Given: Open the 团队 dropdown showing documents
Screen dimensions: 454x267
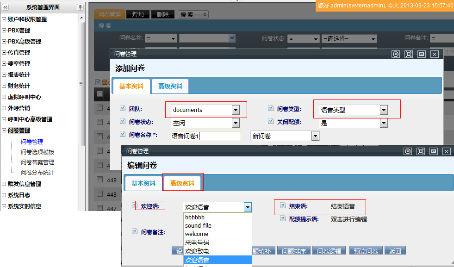Looking at the screenshot, I should click(236, 110).
